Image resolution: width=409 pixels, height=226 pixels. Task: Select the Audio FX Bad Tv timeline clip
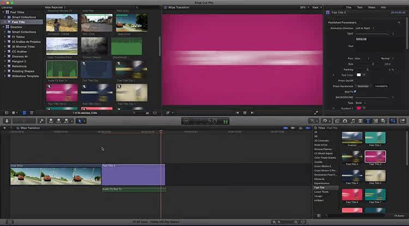coord(134,189)
